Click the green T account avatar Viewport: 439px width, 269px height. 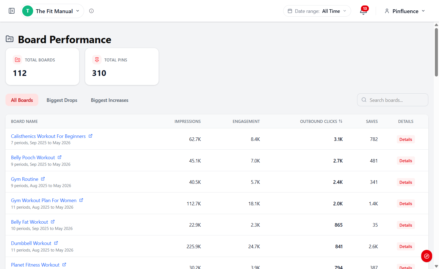(28, 11)
